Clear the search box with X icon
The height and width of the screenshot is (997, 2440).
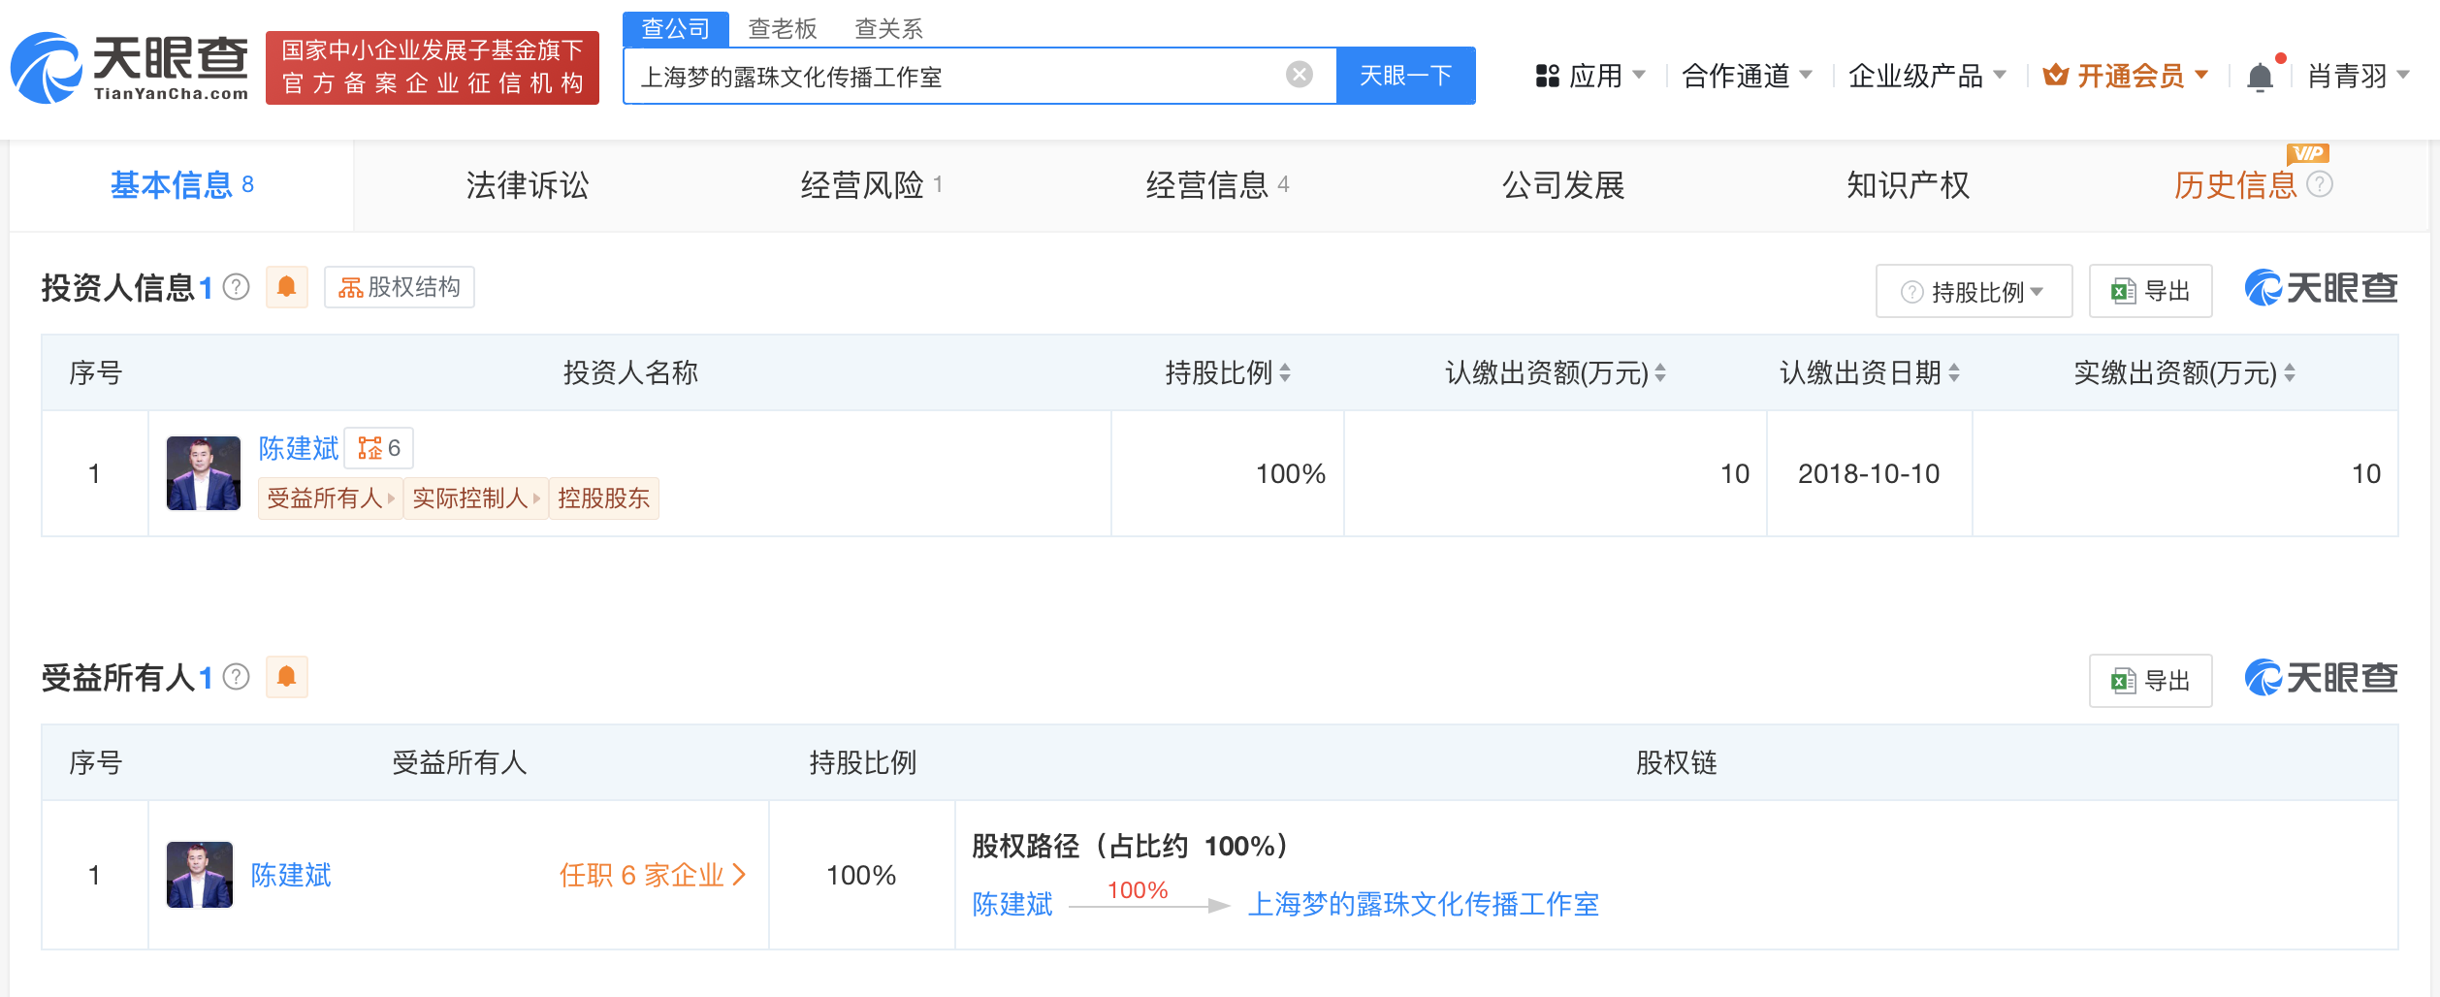1299,75
